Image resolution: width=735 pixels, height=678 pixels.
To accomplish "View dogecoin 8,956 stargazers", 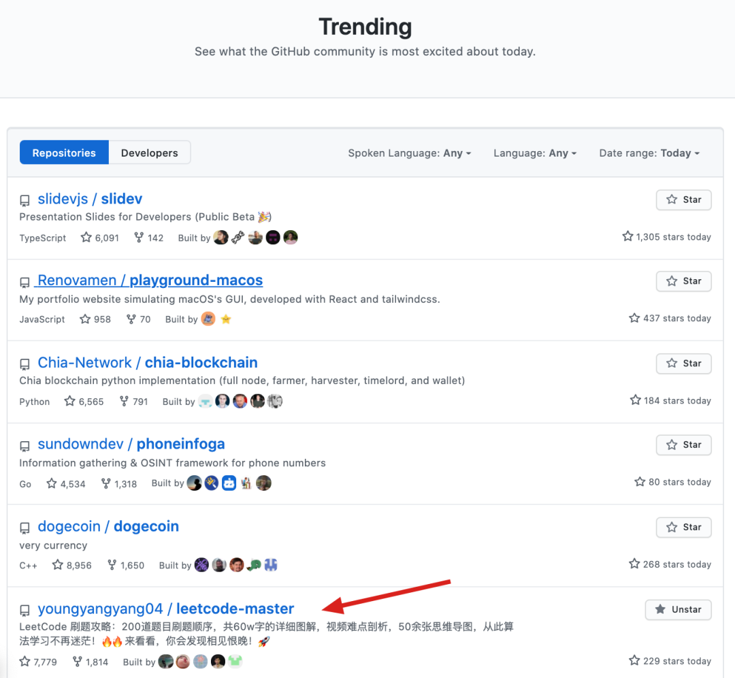I will (71, 565).
